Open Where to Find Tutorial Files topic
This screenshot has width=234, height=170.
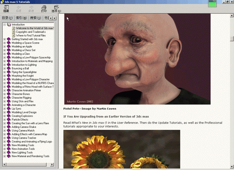click(31, 36)
